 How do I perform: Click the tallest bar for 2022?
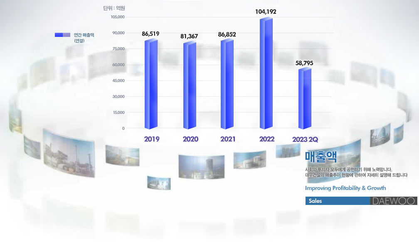click(266, 73)
